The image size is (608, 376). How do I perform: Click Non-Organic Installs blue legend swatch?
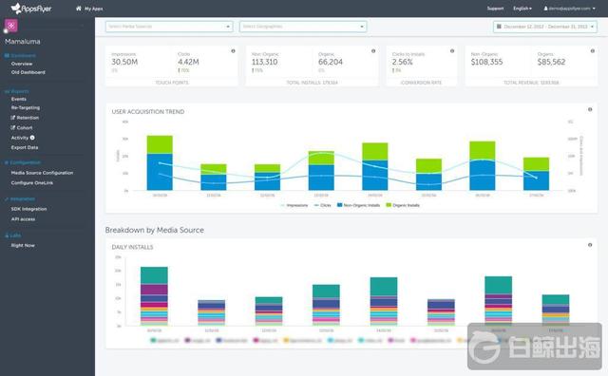click(340, 205)
